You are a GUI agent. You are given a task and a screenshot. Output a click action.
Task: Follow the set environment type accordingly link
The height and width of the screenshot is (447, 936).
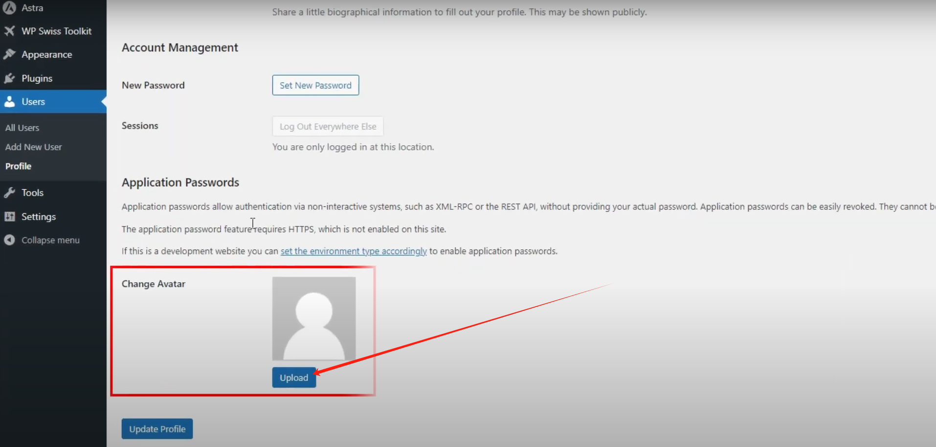point(353,251)
